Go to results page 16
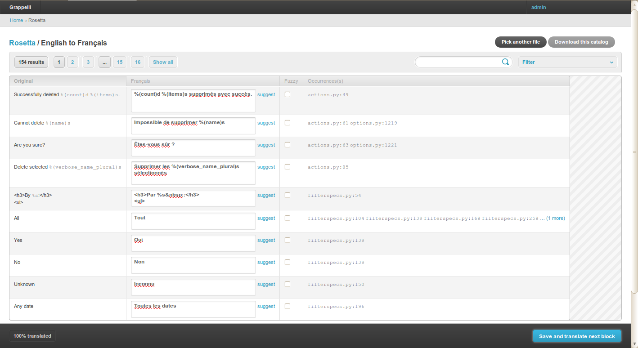638x348 pixels. tap(138, 62)
